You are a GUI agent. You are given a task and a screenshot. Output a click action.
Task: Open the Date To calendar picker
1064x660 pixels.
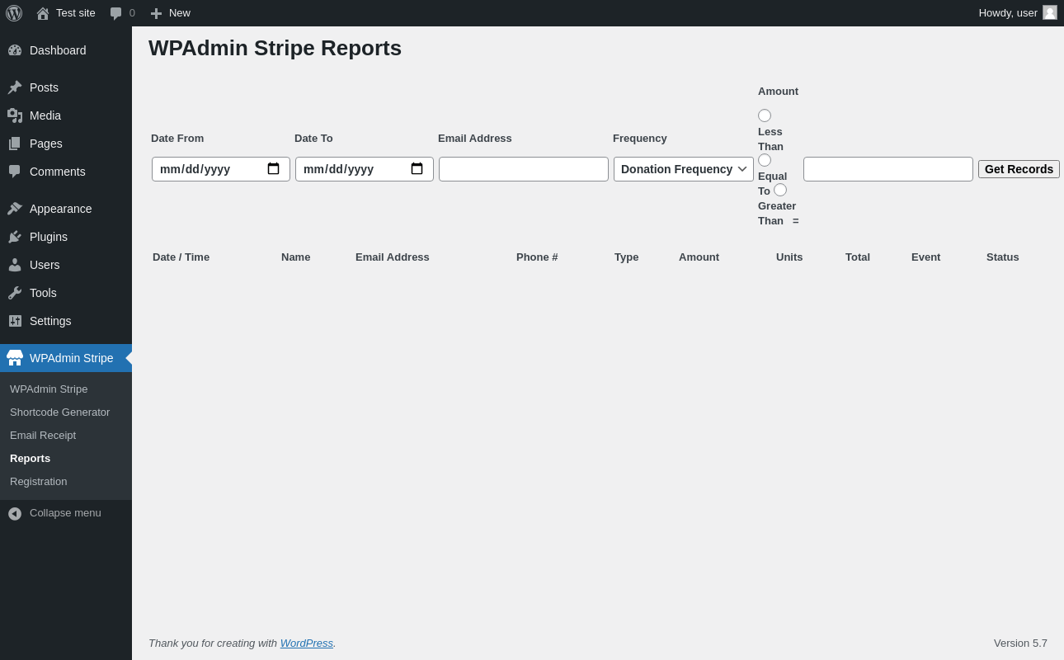click(x=417, y=169)
